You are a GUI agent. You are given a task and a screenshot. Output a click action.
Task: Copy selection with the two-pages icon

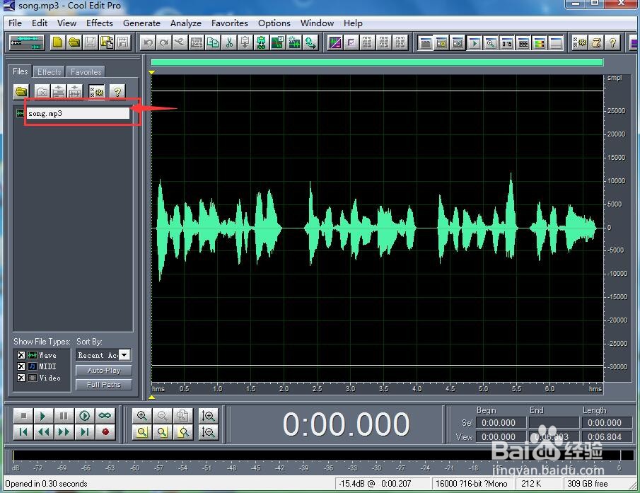coord(213,42)
